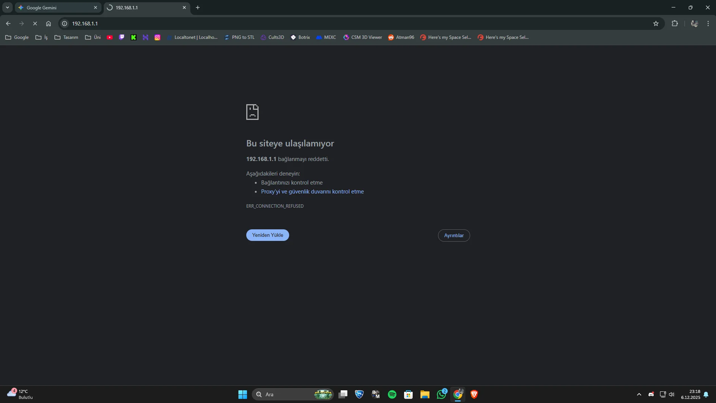Viewport: 716px width, 403px height.
Task: Close the Google Gemini tab
Action: point(96,7)
